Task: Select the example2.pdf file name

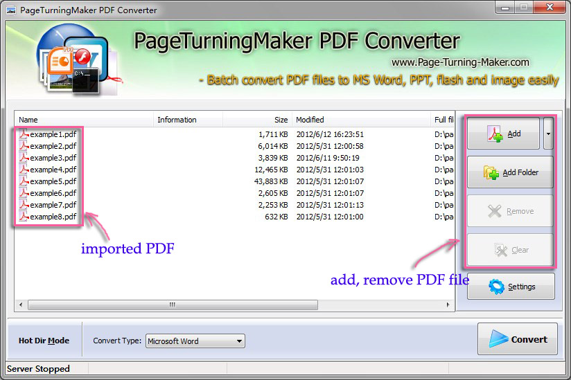Action: click(x=53, y=146)
